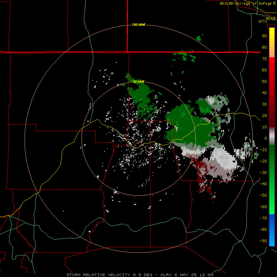Pick the blue bottom segment of color bar
Viewport: 277px width, 277px height.
(x=272, y=230)
